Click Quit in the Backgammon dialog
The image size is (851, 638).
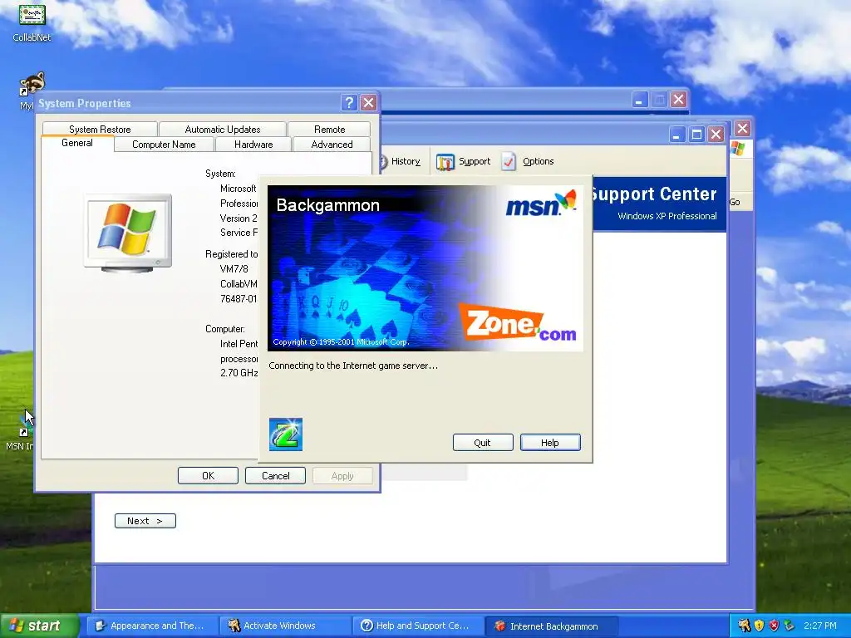click(483, 442)
